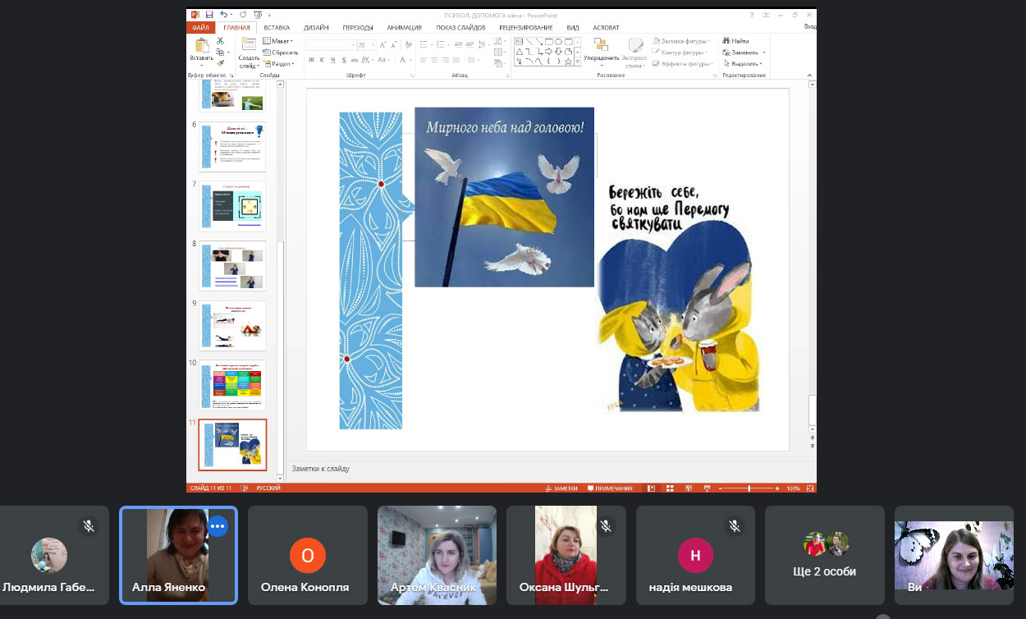
Task: Click fit slide to window icon
Action: tap(810, 488)
